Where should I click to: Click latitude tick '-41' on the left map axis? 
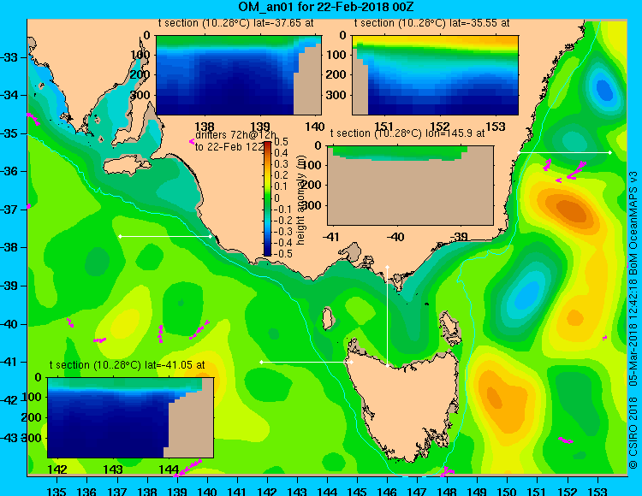click(9, 362)
